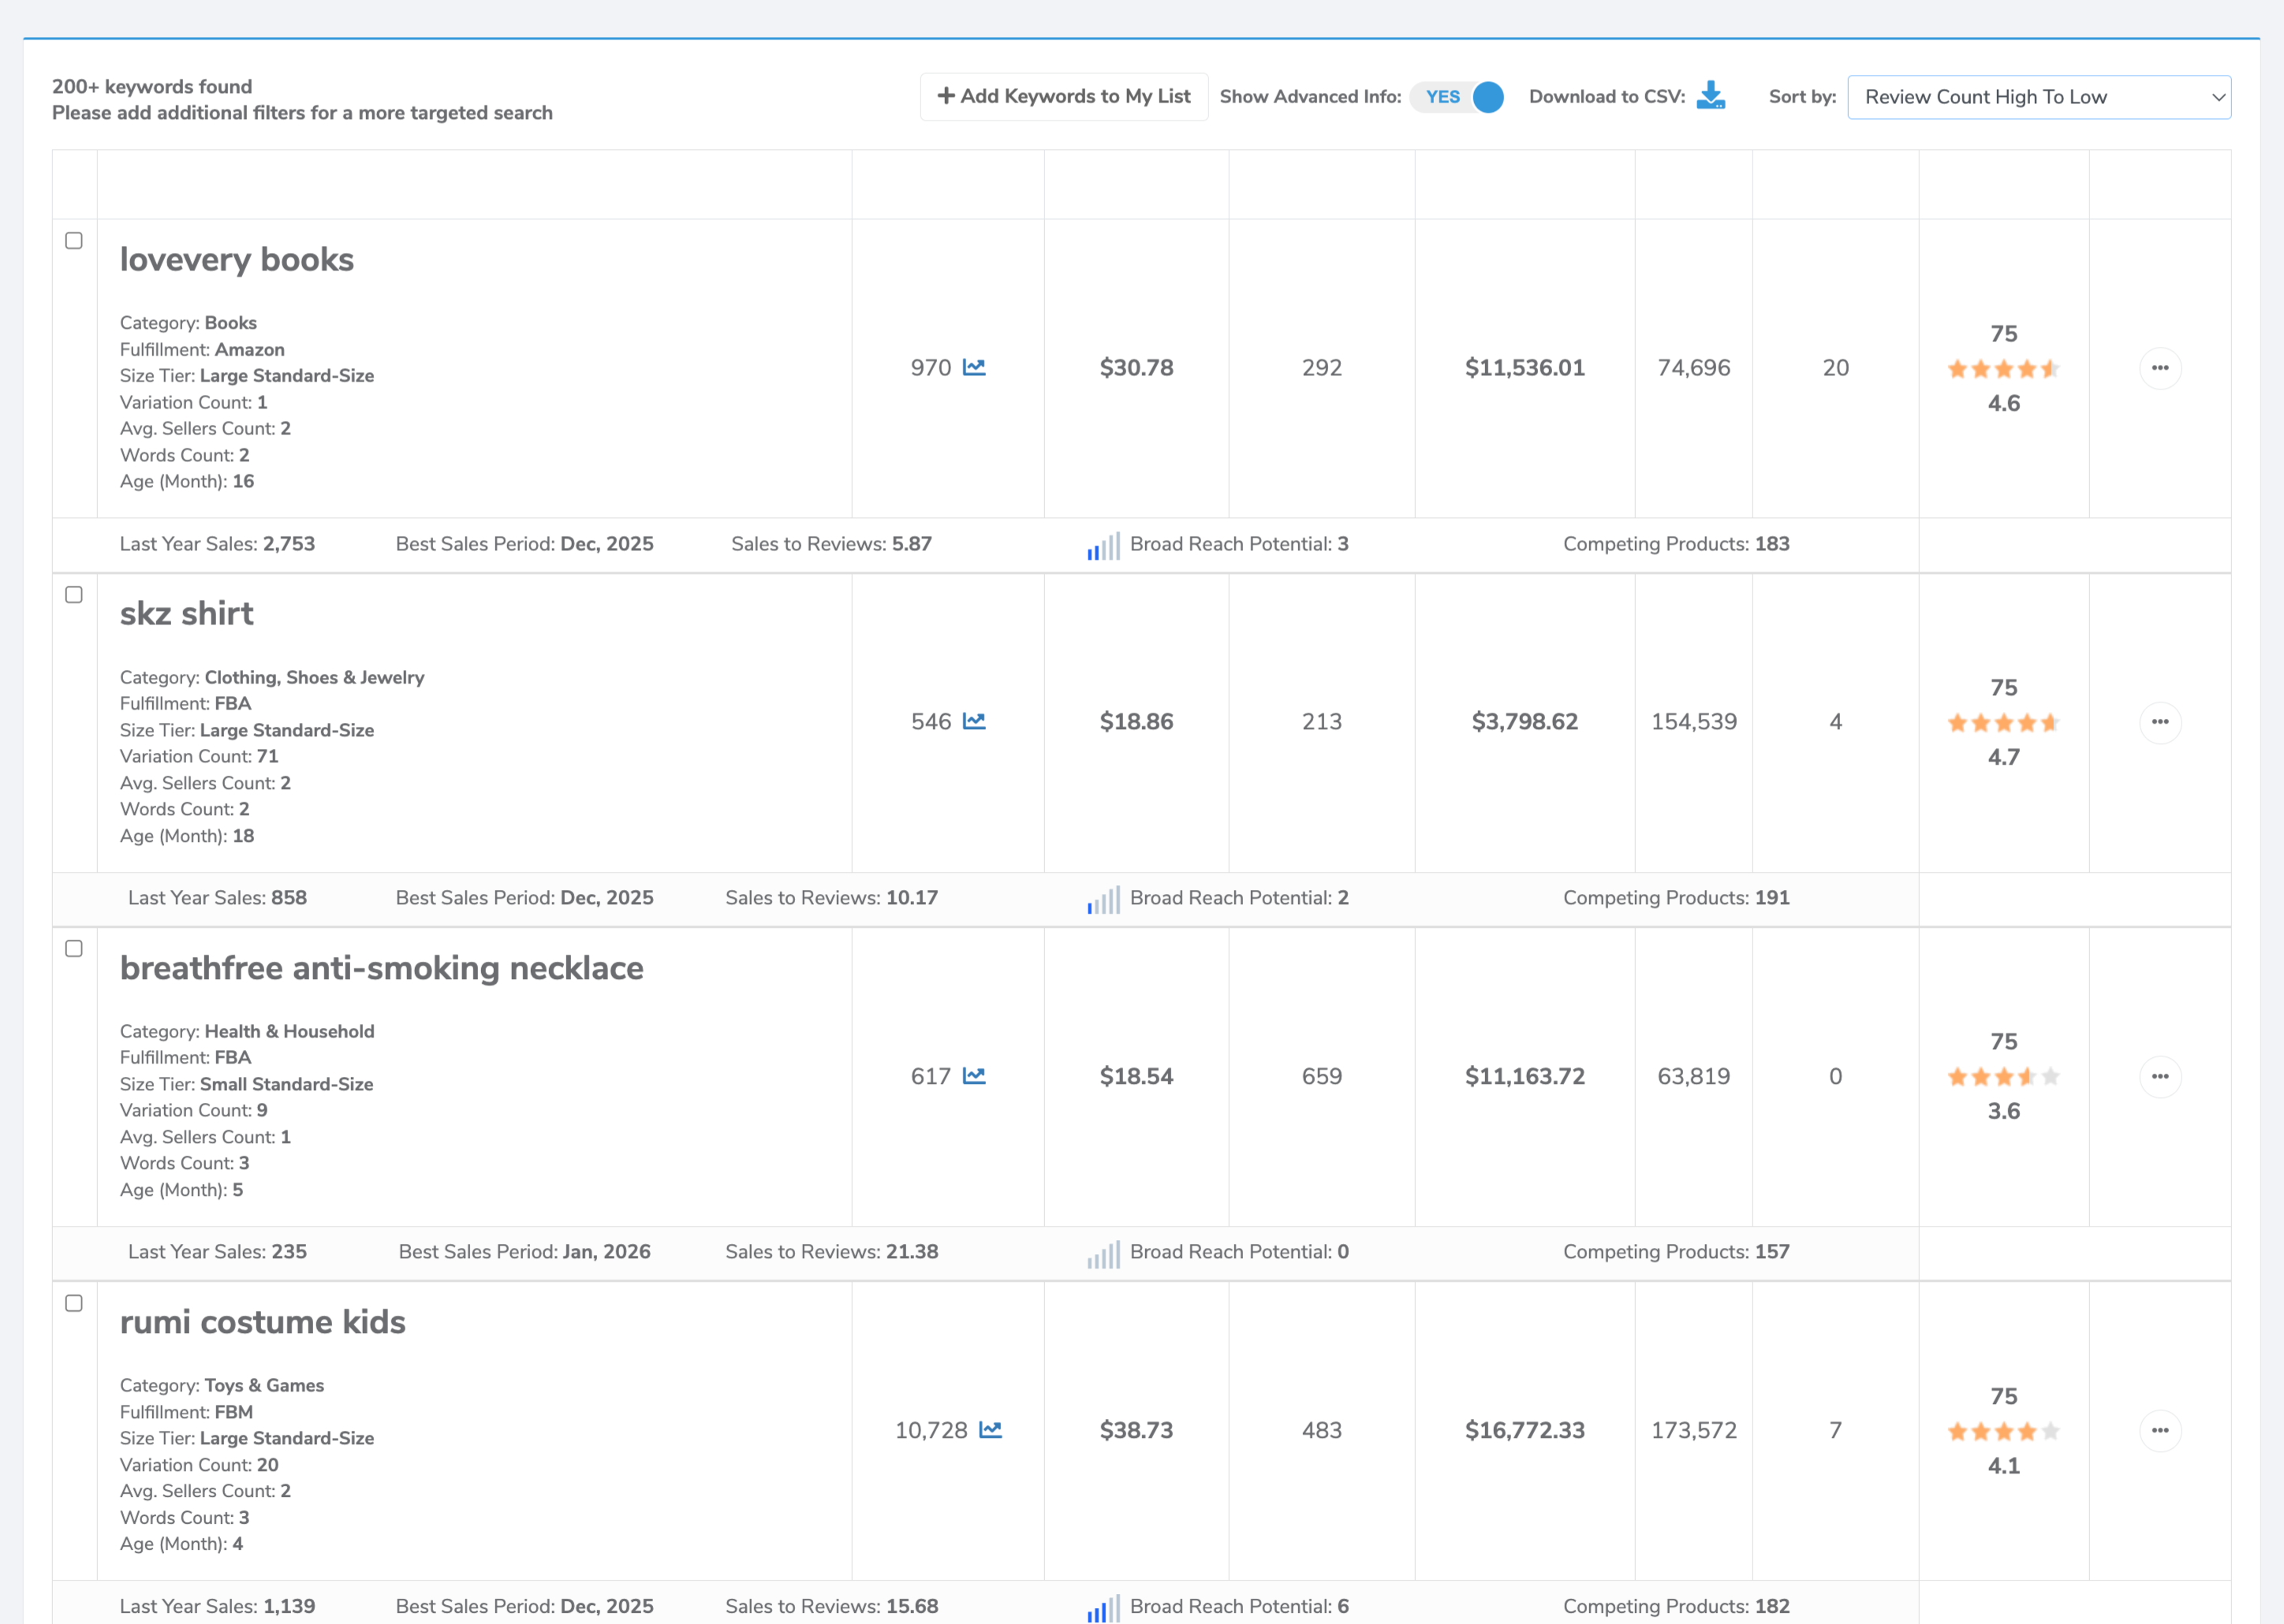Toggle Show Advanced Info switch off
This screenshot has height=1624, width=2284.
pos(1457,97)
